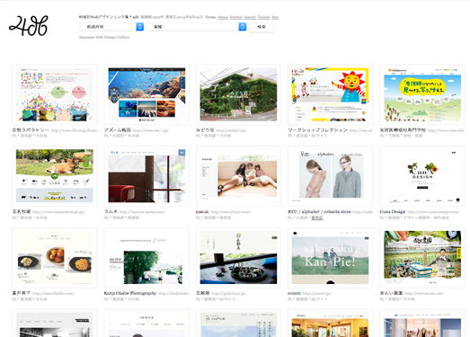This screenshot has height=337, width=470.
Task: Open the みどり荘 ivy building thumbnail
Action: (x=238, y=94)
